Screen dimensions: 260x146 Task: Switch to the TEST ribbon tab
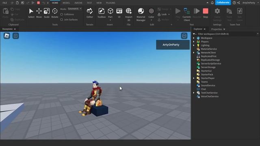pos(89,3)
